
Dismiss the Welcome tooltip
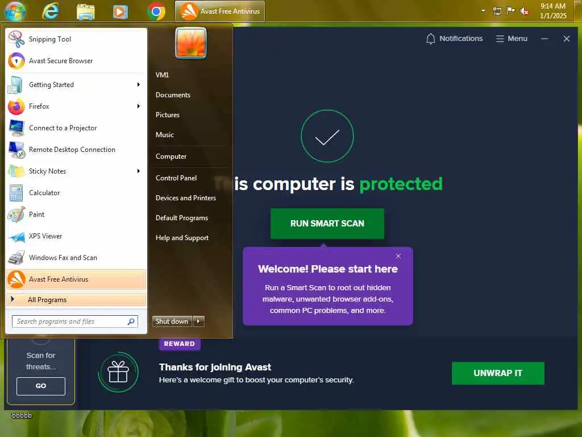tap(398, 256)
